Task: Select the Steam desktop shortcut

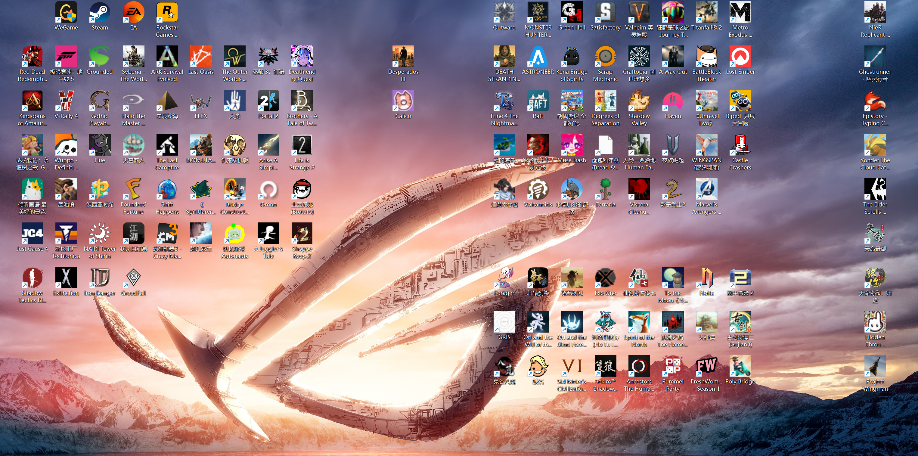Action: (99, 12)
